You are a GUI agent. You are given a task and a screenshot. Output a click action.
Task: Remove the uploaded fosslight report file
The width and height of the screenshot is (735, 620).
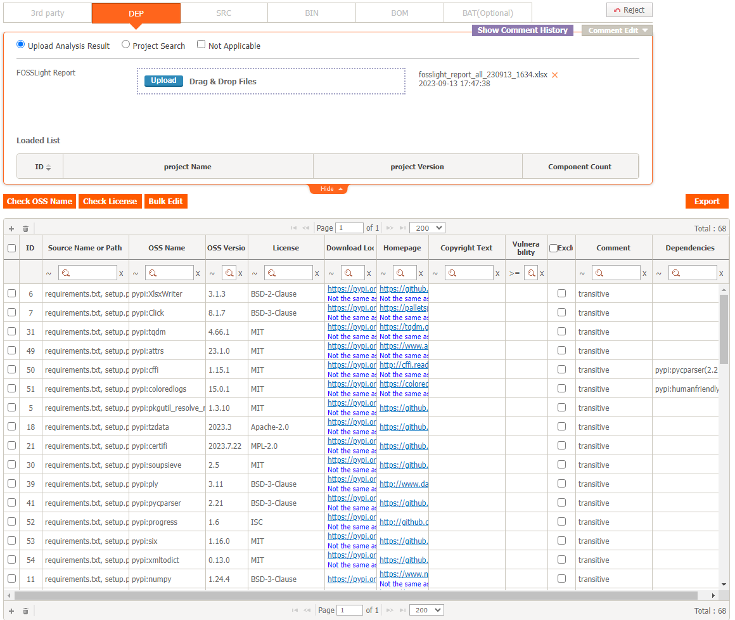[x=554, y=75]
